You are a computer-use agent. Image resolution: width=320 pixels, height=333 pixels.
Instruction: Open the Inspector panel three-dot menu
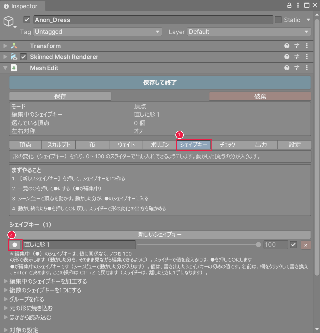[298, 5]
